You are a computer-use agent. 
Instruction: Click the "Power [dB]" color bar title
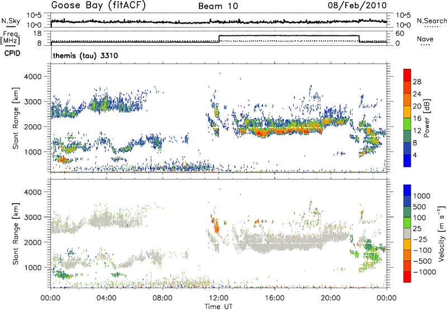tap(426, 118)
